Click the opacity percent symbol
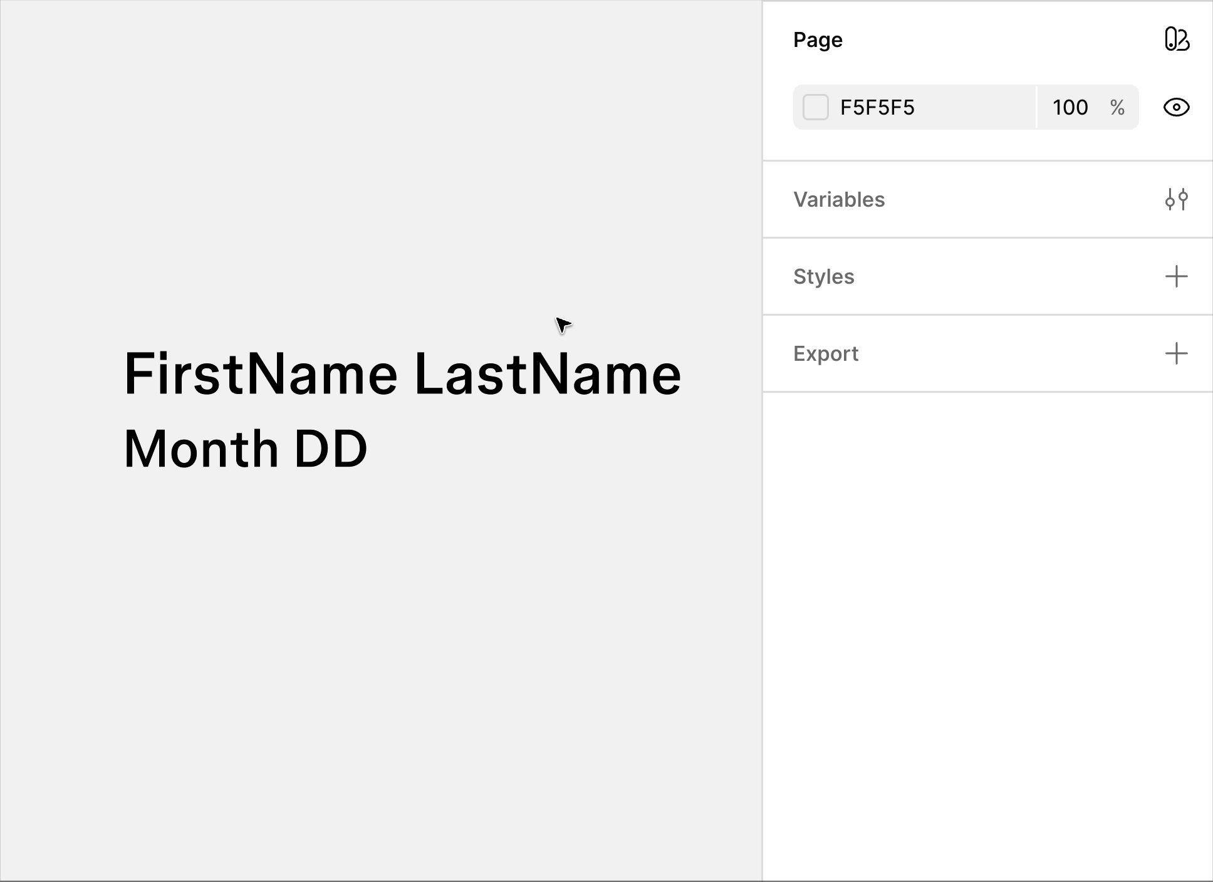1213x882 pixels. (1117, 107)
